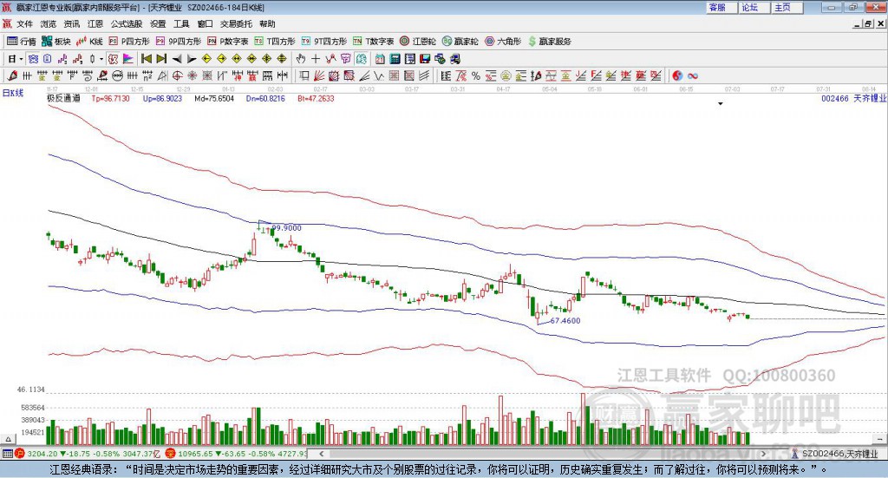Screen dimensions: 888x478
Task: Open the 公式选股 menu
Action: click(127, 23)
